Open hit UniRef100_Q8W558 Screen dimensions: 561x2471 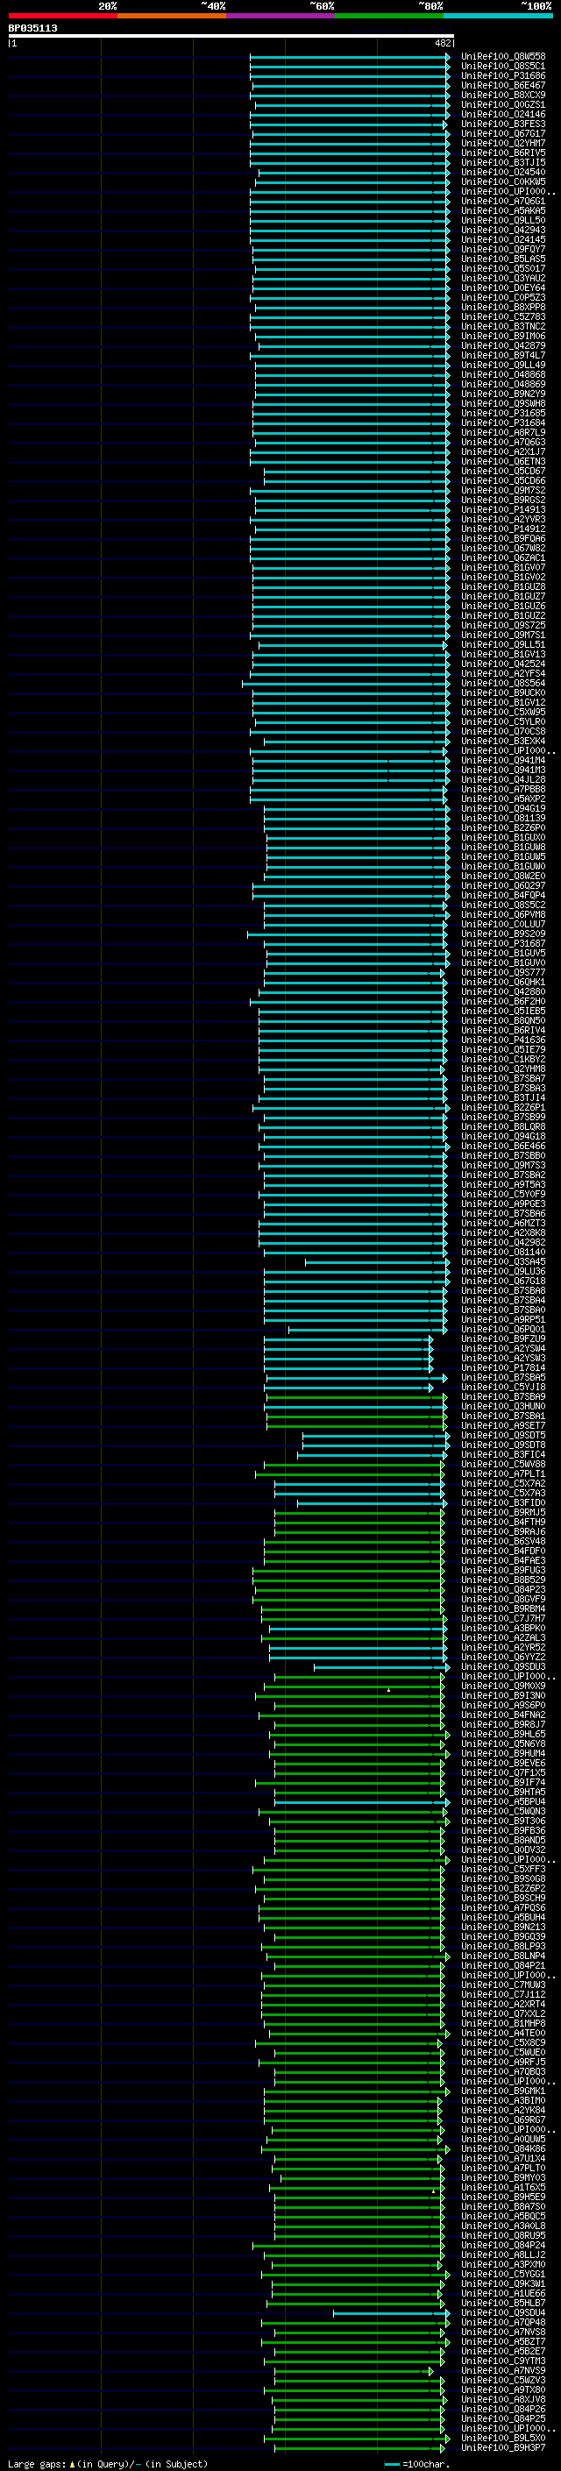(x=502, y=57)
